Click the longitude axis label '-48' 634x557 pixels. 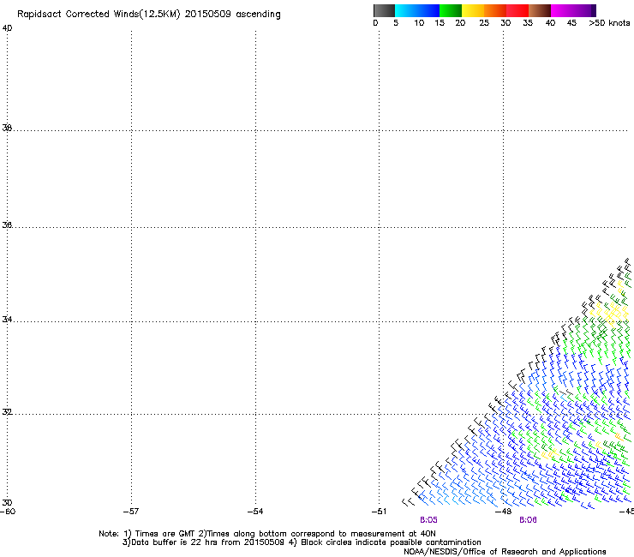(504, 512)
